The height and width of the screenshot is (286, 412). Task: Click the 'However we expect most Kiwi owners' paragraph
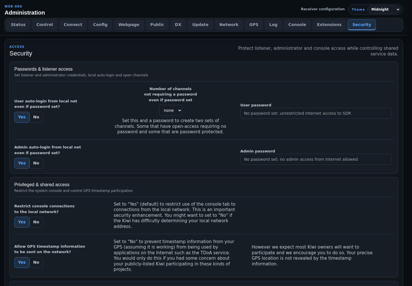click(x=312, y=255)
